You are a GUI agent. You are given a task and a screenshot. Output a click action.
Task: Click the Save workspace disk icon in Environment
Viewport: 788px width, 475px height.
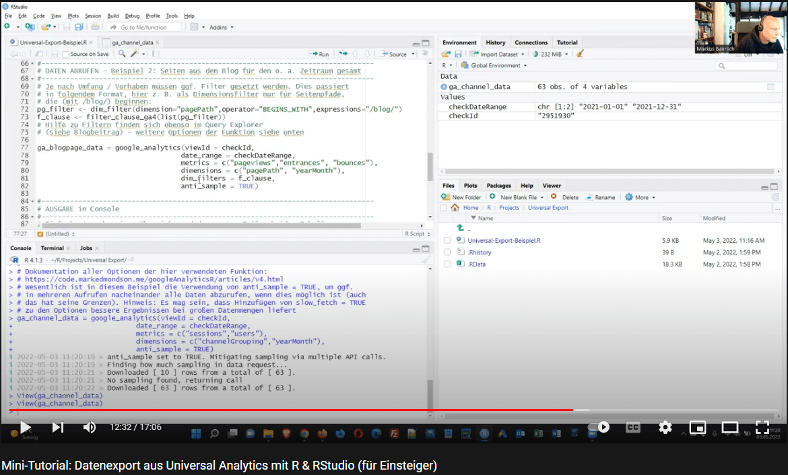pyautogui.click(x=458, y=54)
